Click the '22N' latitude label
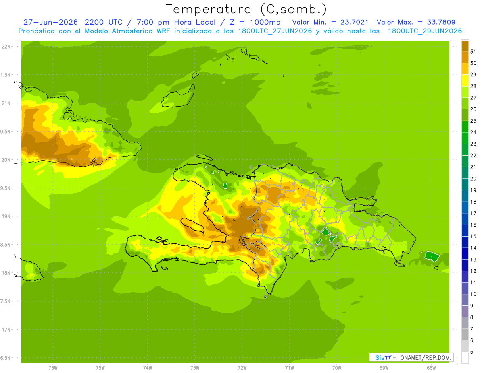484x373 pixels. point(6,46)
